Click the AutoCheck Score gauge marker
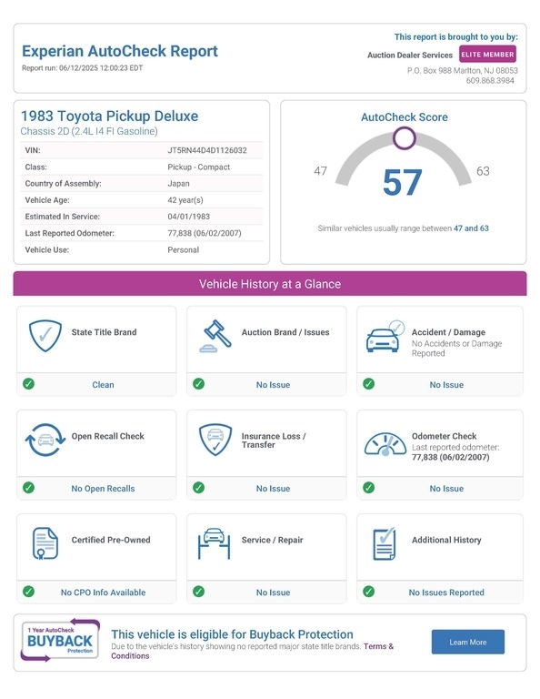 point(405,138)
